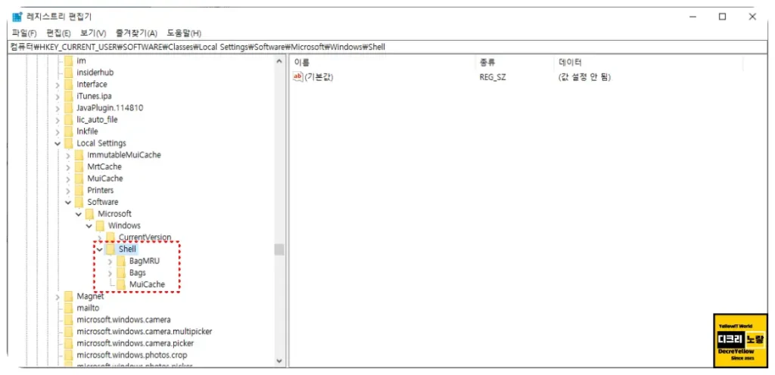Select the Windows folder icon
Screen dimensions: 775x375
click(100, 226)
